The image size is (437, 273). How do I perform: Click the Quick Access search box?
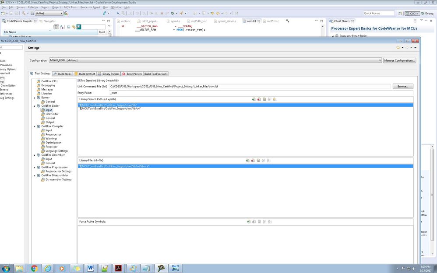coord(378,14)
